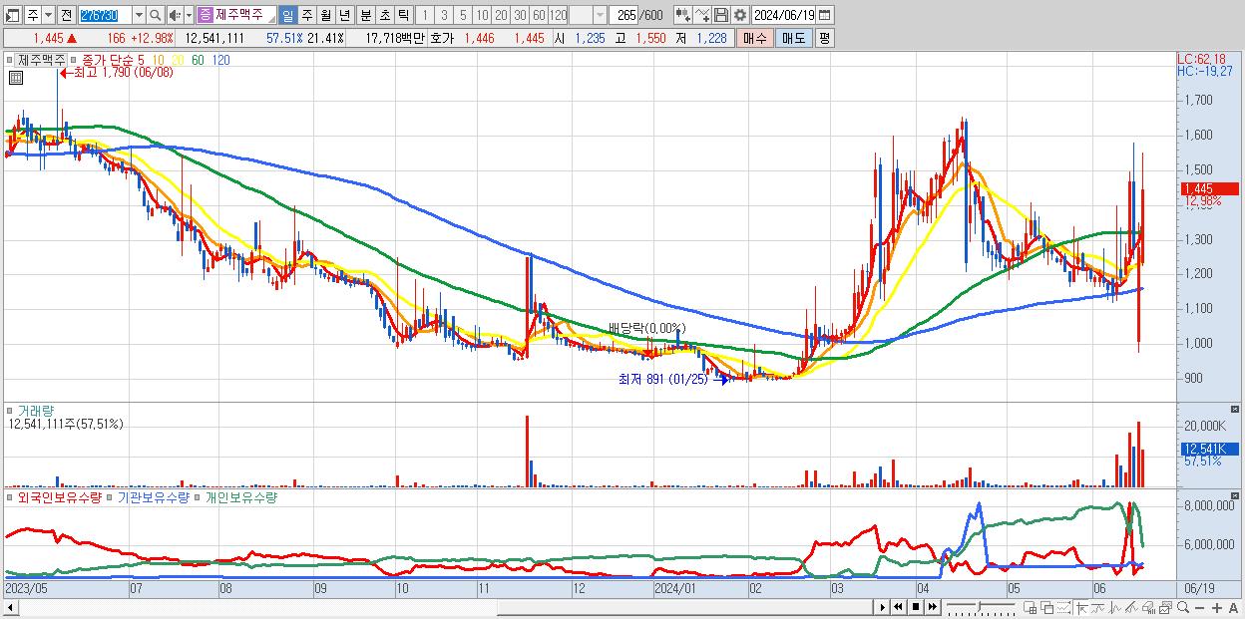The image size is (1245, 619).
Task: Click the blue 매도 sell button
Action: pyautogui.click(x=793, y=38)
